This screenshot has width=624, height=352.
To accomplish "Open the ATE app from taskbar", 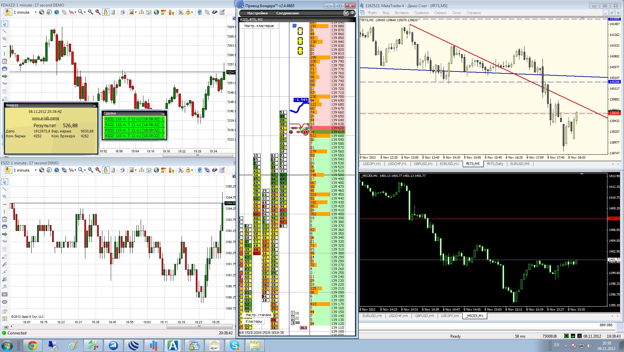I will pyautogui.click(x=93, y=345).
